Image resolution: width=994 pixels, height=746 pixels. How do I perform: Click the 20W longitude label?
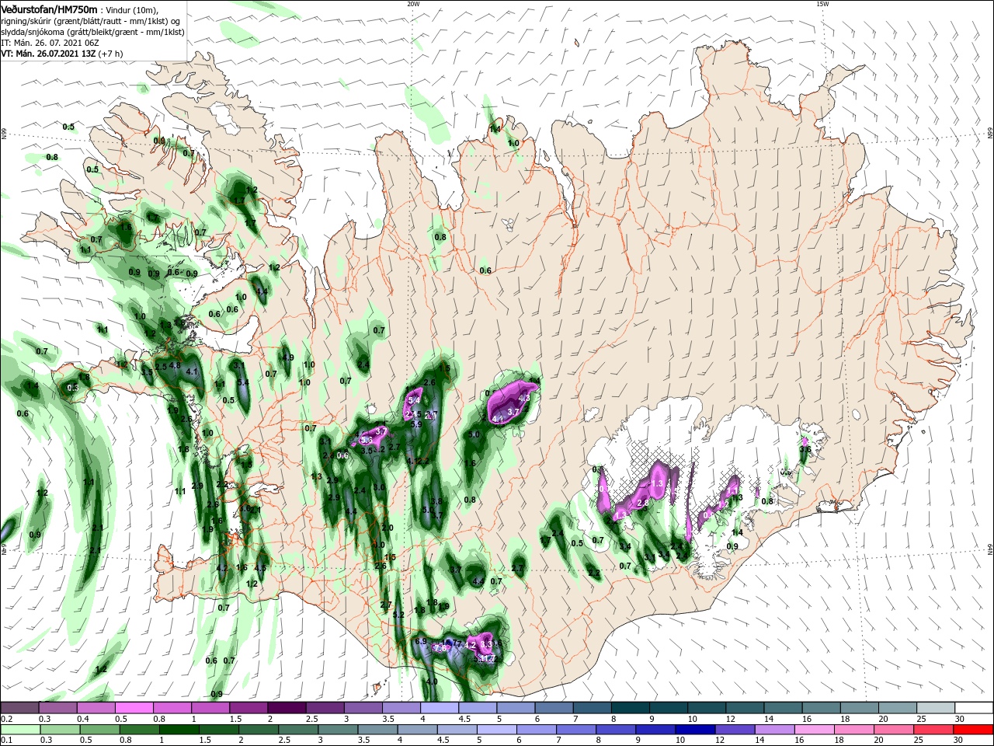413,4
